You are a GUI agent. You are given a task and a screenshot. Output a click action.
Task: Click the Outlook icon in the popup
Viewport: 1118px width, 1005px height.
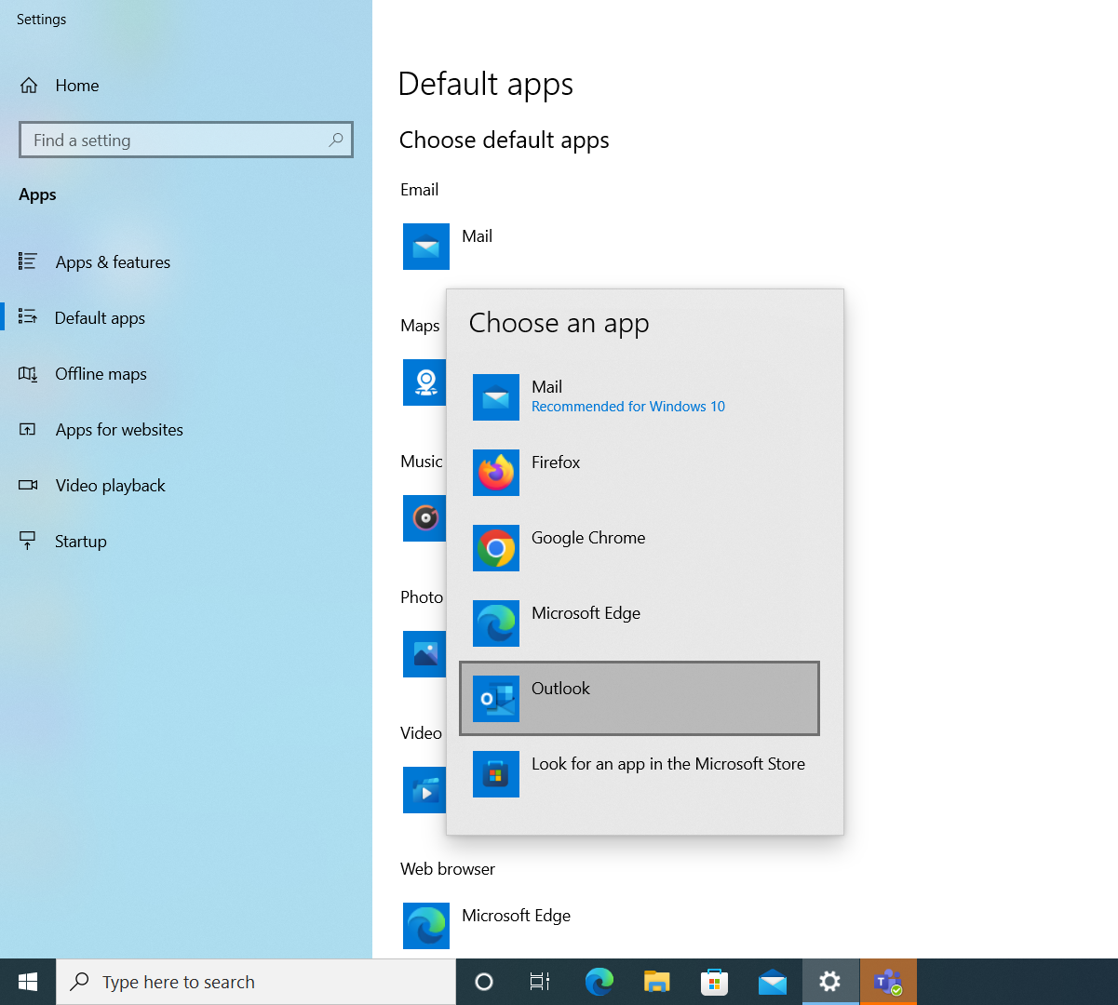click(496, 699)
